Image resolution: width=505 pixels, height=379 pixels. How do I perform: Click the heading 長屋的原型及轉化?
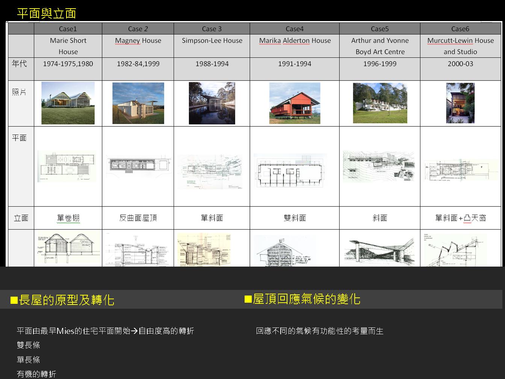(66, 300)
